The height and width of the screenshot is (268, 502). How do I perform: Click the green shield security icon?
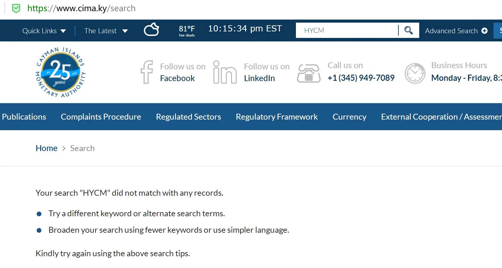(16, 9)
